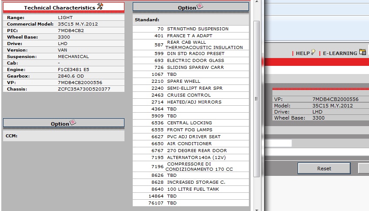Click the scrollbar down arrow
Image resolution: width=369 pixels, height=211 pixels.
[x=256, y=210]
